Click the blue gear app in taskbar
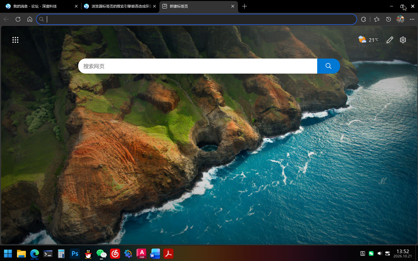Screen dimensions: 418x261 pyautogui.click(x=128, y=253)
